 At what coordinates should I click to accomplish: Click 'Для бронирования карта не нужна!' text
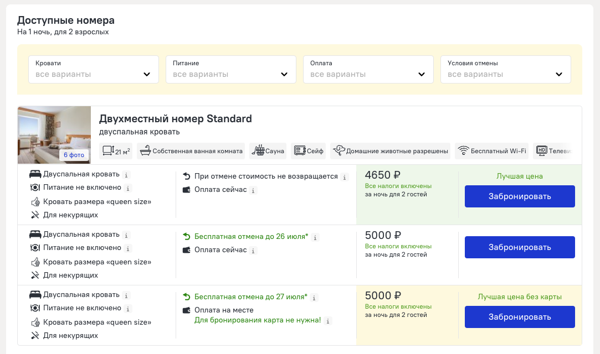click(x=258, y=320)
